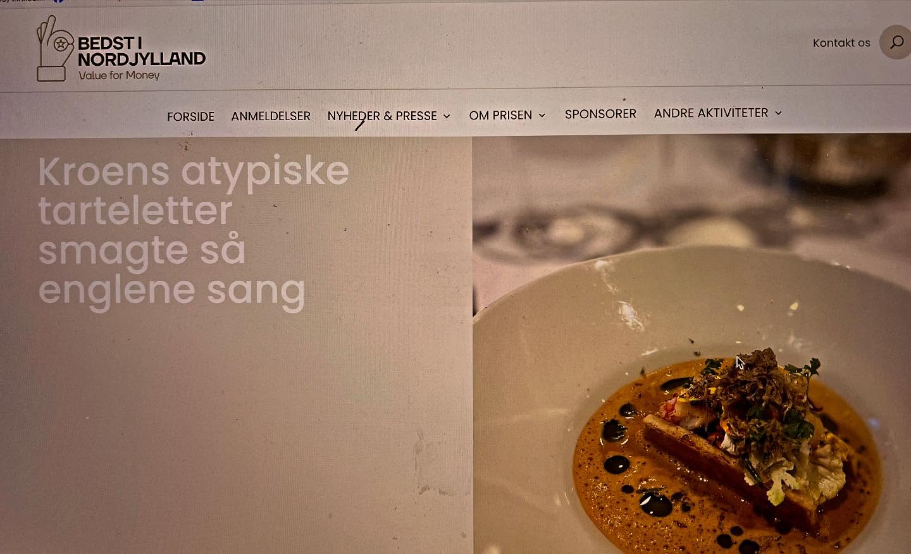Open the Kroens atypiske tarteletter headline
Viewport: 911px width, 554px height.
tap(193, 231)
